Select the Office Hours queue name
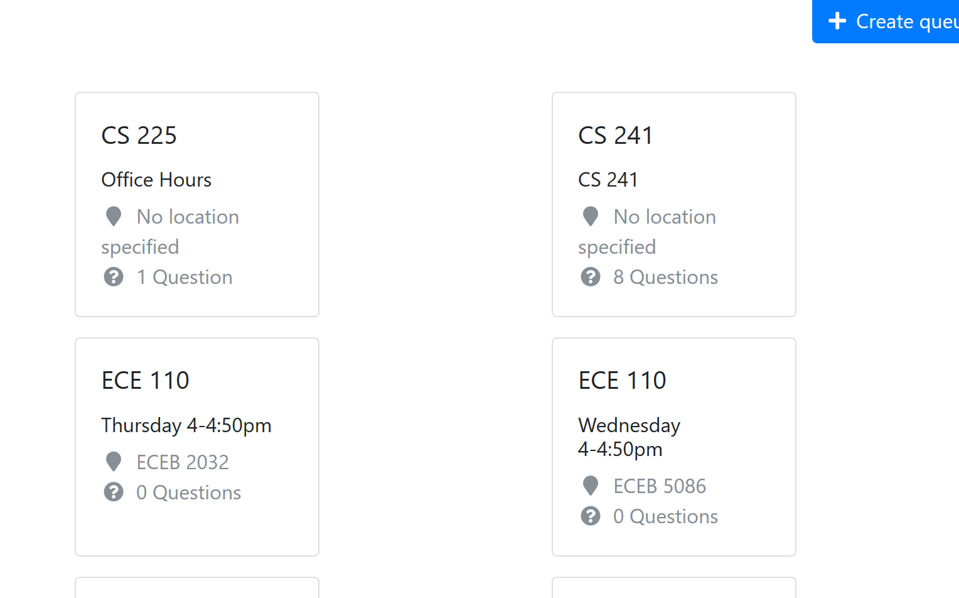The height and width of the screenshot is (598, 959). (x=156, y=180)
